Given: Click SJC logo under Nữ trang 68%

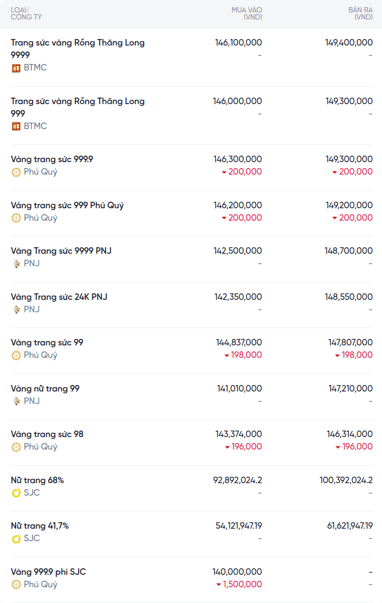Looking at the screenshot, I should point(16,493).
